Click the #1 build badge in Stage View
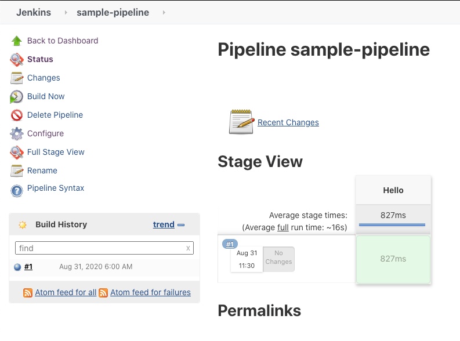 pos(230,244)
